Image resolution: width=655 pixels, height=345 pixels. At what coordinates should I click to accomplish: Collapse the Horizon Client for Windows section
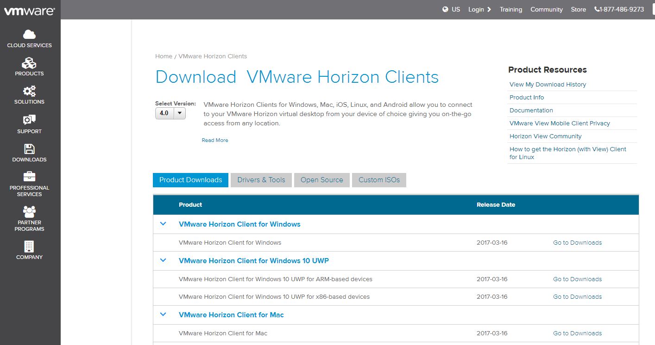(163, 224)
